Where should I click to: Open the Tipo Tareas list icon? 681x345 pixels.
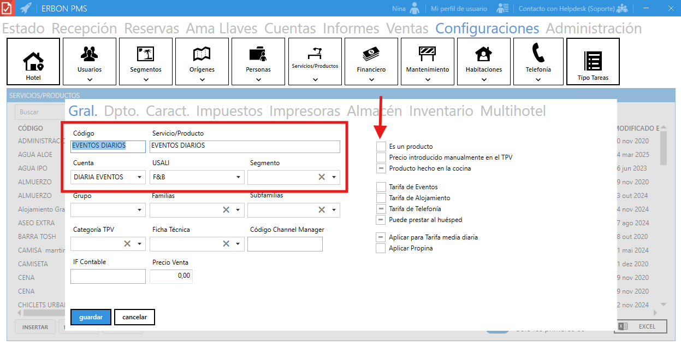tap(593, 61)
